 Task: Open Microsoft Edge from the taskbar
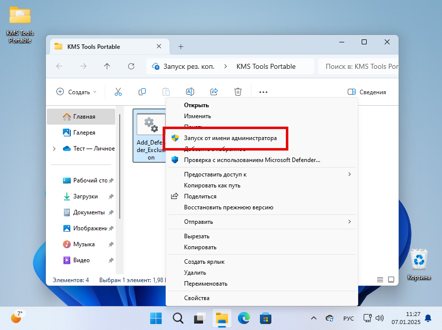[x=243, y=318]
